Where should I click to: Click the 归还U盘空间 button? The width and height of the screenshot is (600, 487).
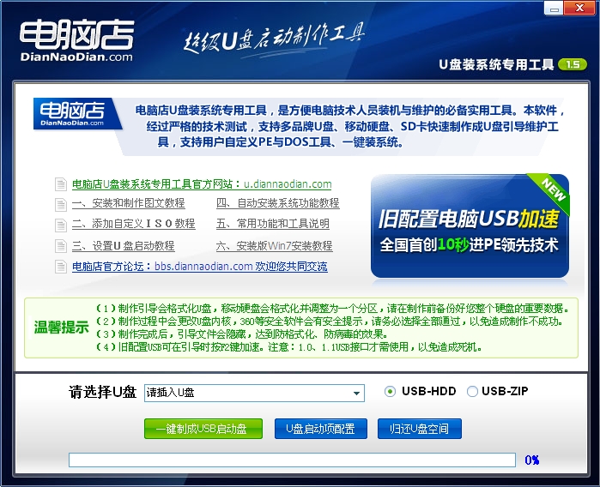coord(420,429)
